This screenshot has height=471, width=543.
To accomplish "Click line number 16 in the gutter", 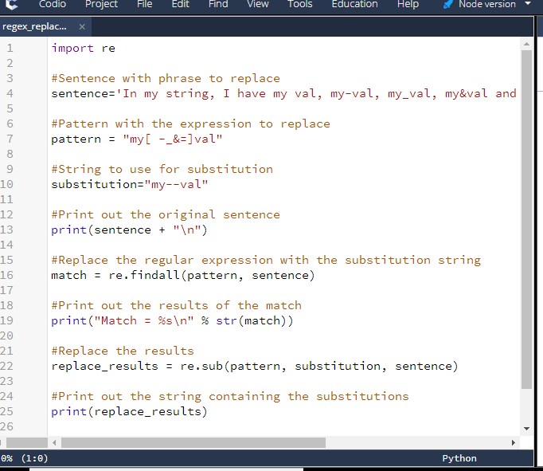I will (x=6, y=275).
